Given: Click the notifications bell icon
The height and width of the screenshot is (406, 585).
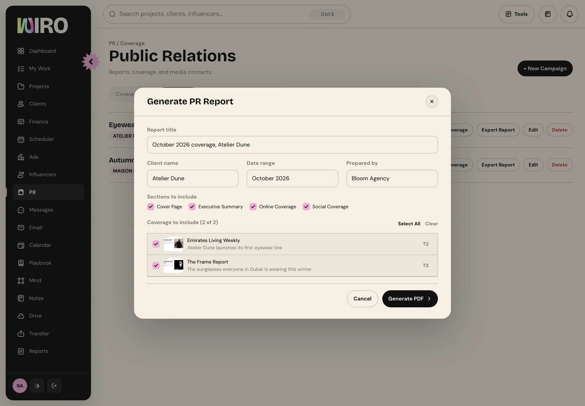Looking at the screenshot, I should pos(569,14).
